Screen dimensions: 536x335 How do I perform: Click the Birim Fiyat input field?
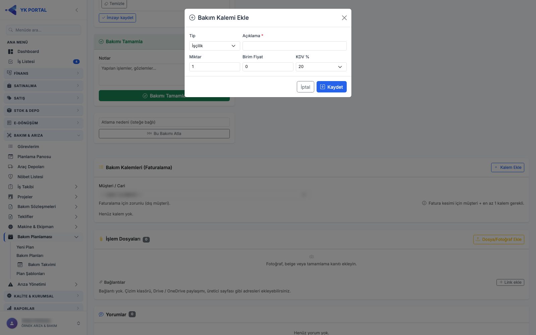[268, 67]
